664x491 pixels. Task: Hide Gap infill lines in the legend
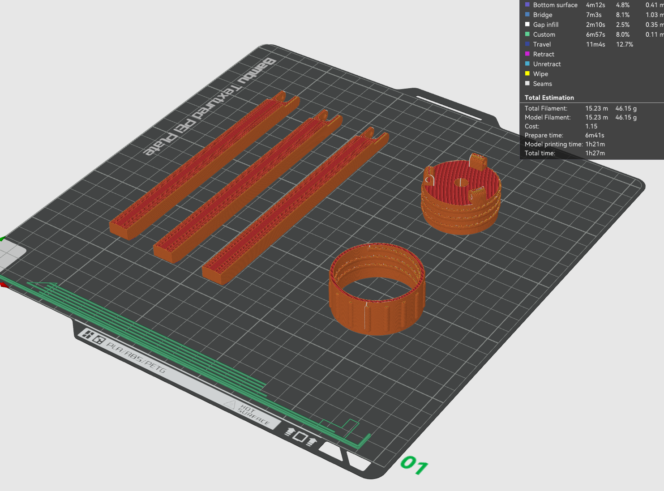(x=545, y=25)
